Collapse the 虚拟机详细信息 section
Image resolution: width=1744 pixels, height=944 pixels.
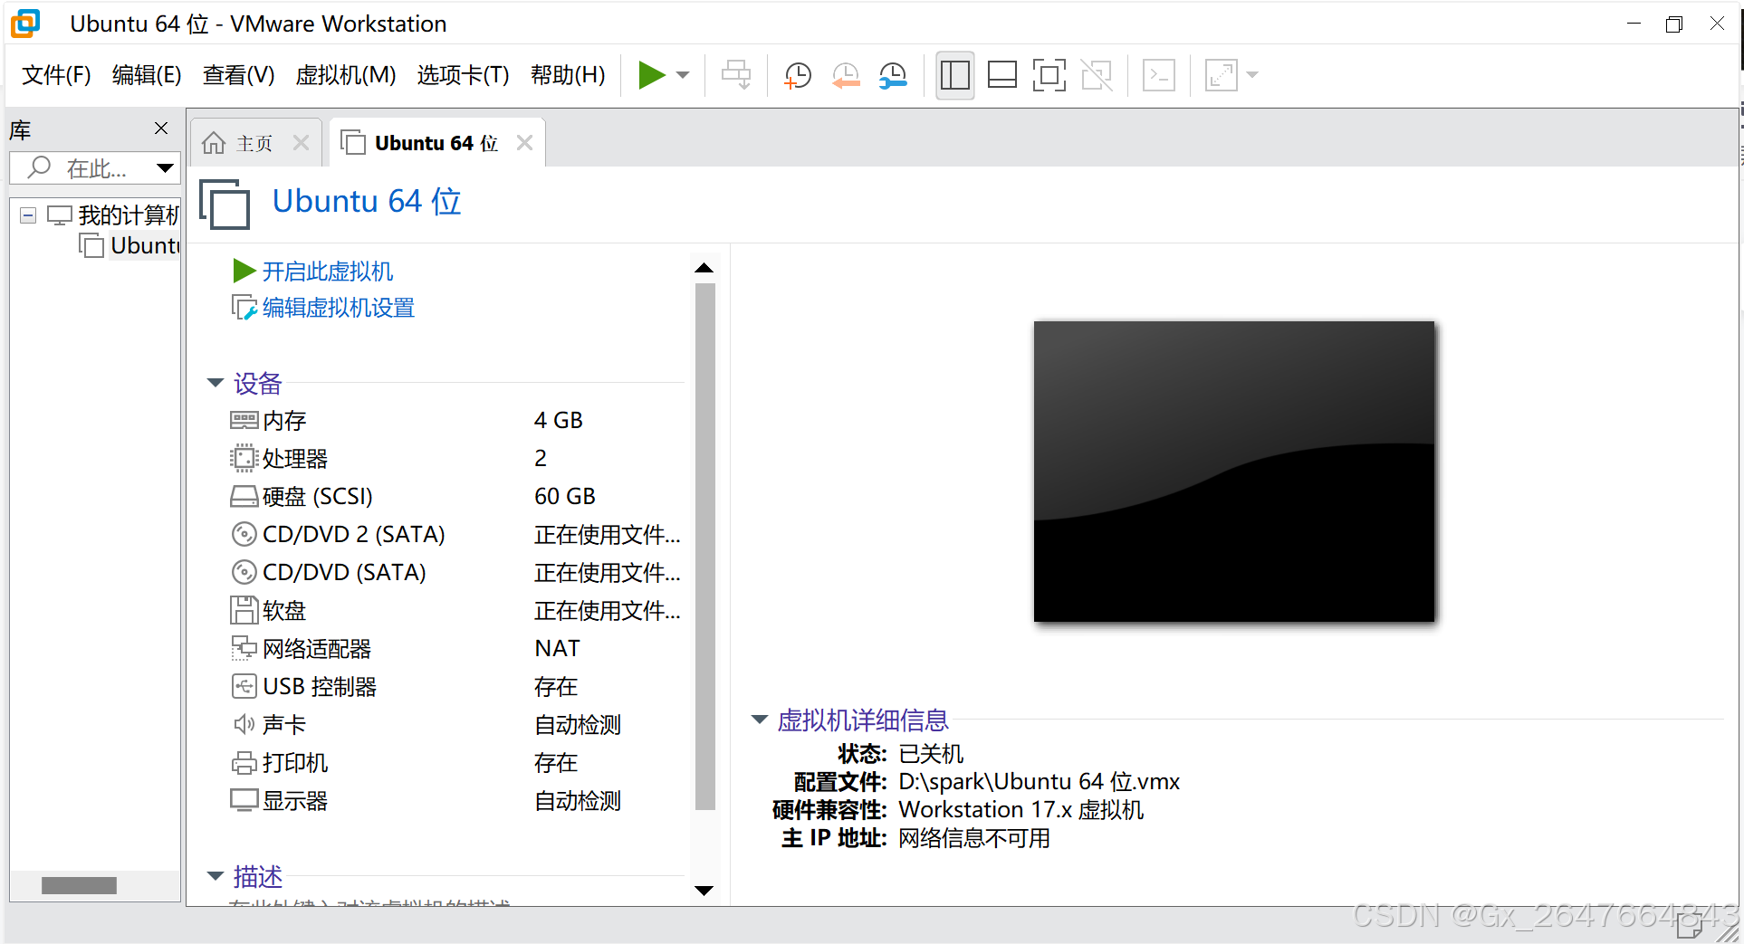[x=760, y=720]
